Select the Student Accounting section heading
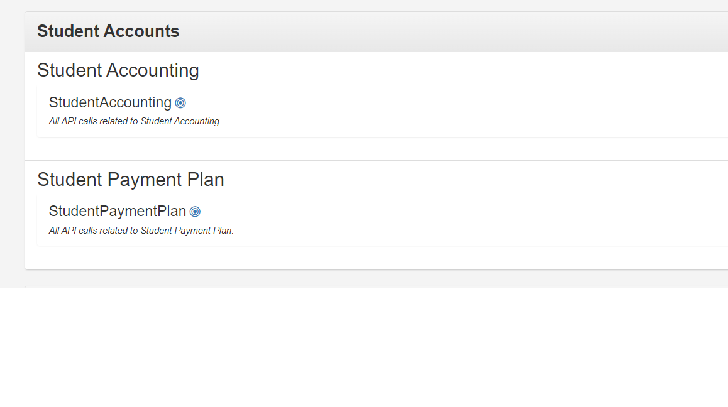 pos(118,70)
